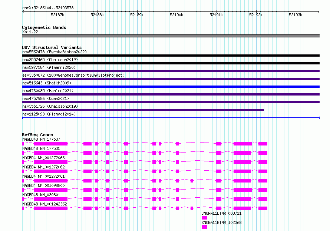Select the MAGED4 NM_001098800 gene model
The width and height of the screenshot is (330, 231).
pyautogui.click(x=145, y=190)
